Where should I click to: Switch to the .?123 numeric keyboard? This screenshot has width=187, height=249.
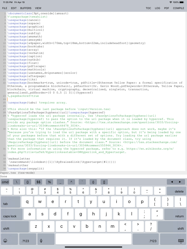pyautogui.click(x=27, y=239)
